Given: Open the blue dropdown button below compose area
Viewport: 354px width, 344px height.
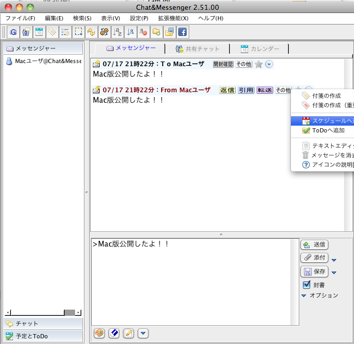Looking at the screenshot, I should pyautogui.click(x=143, y=333).
